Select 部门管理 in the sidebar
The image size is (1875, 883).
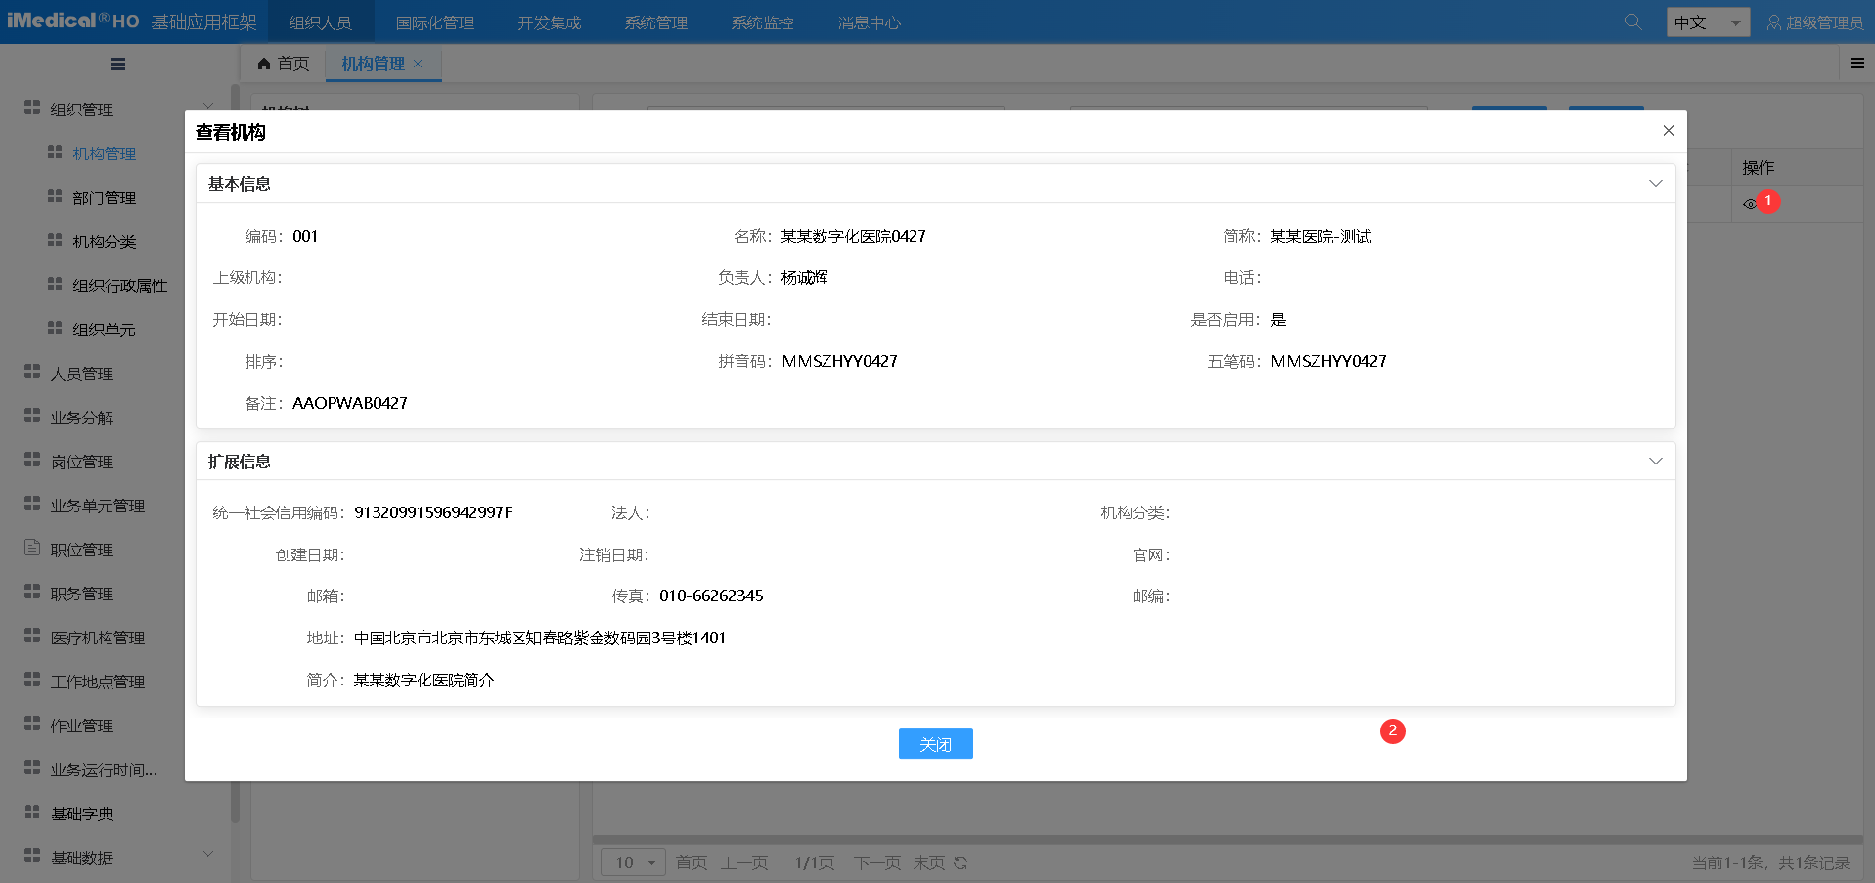104,198
